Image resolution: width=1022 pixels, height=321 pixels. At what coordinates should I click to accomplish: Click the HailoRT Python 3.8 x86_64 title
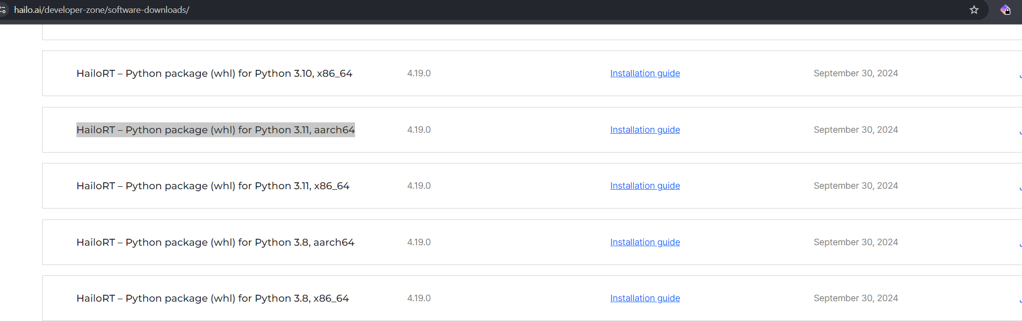[x=212, y=298]
